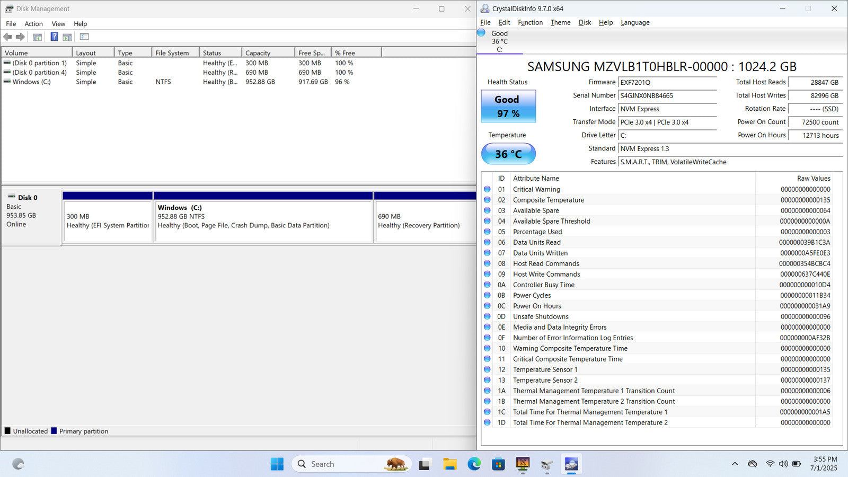Open the Language menu in CrystalDiskInfo
This screenshot has height=477, width=848.
click(635, 22)
